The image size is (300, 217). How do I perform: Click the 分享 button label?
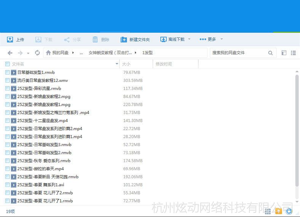pyautogui.click(x=77, y=40)
